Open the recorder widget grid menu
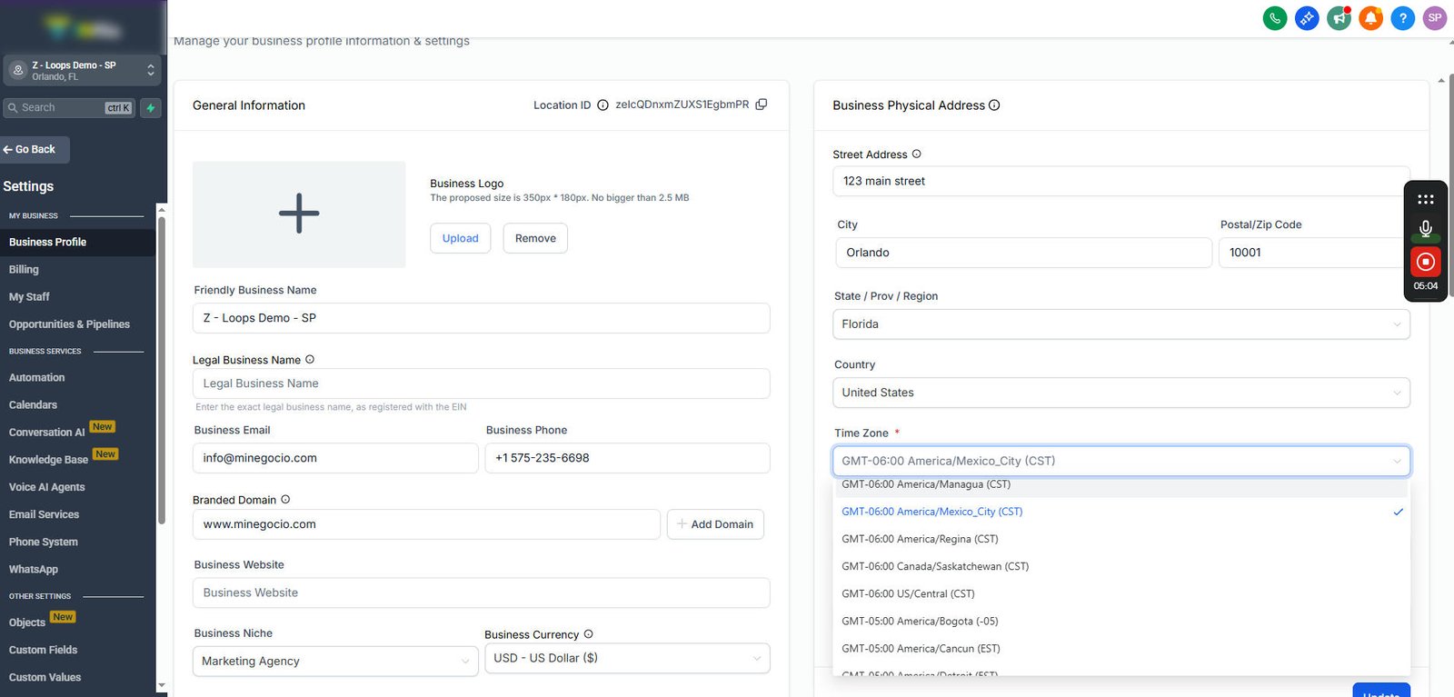Viewport: 1454px width, 697px height. point(1426,199)
